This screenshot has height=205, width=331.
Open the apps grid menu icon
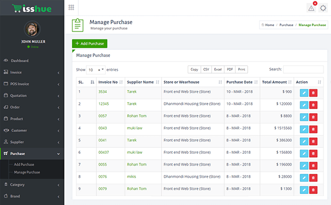point(71,7)
